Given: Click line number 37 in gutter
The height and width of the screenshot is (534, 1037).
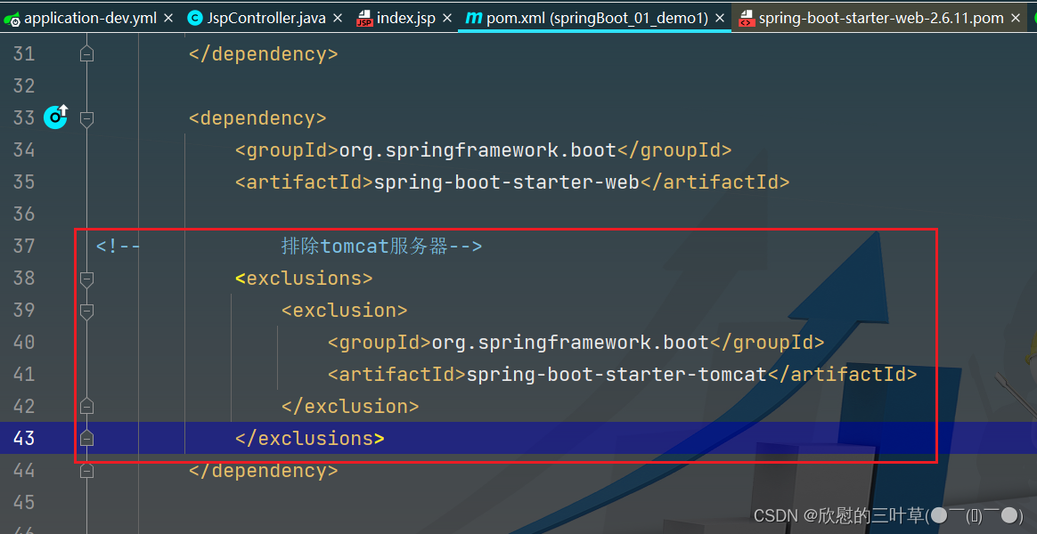Looking at the screenshot, I should [24, 247].
